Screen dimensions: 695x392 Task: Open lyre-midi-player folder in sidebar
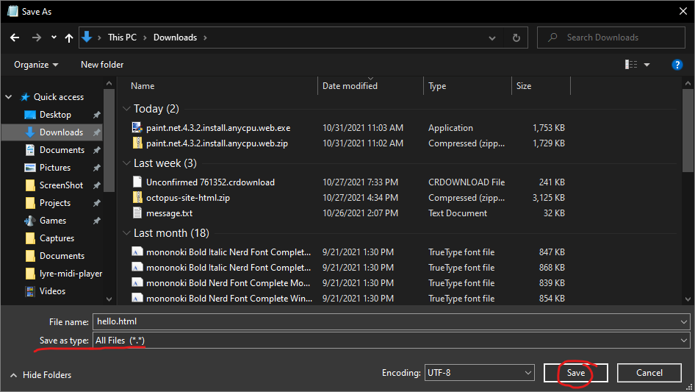[71, 274]
